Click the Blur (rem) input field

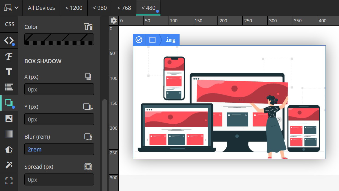59,149
